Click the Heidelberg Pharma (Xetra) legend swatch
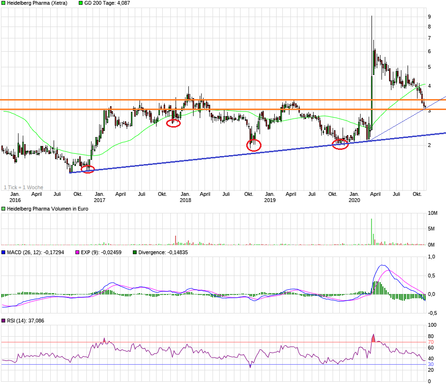This screenshot has width=446, height=386. point(3,3)
